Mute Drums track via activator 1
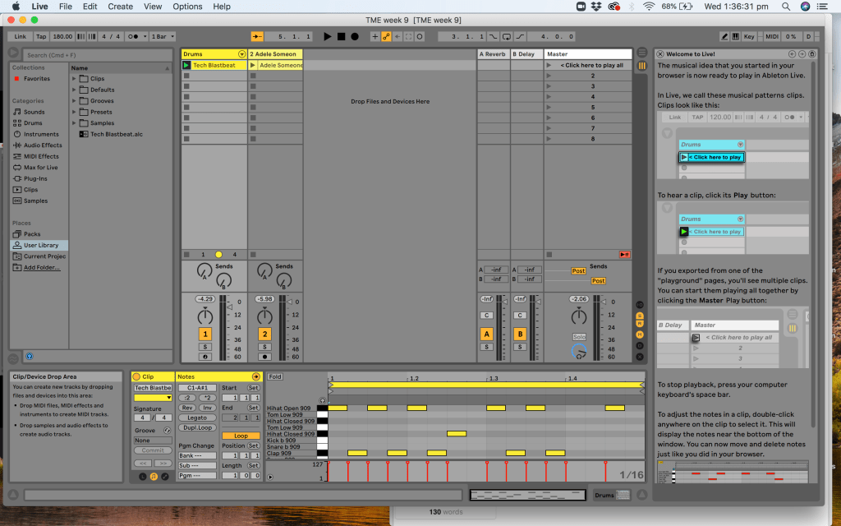 [x=205, y=335]
